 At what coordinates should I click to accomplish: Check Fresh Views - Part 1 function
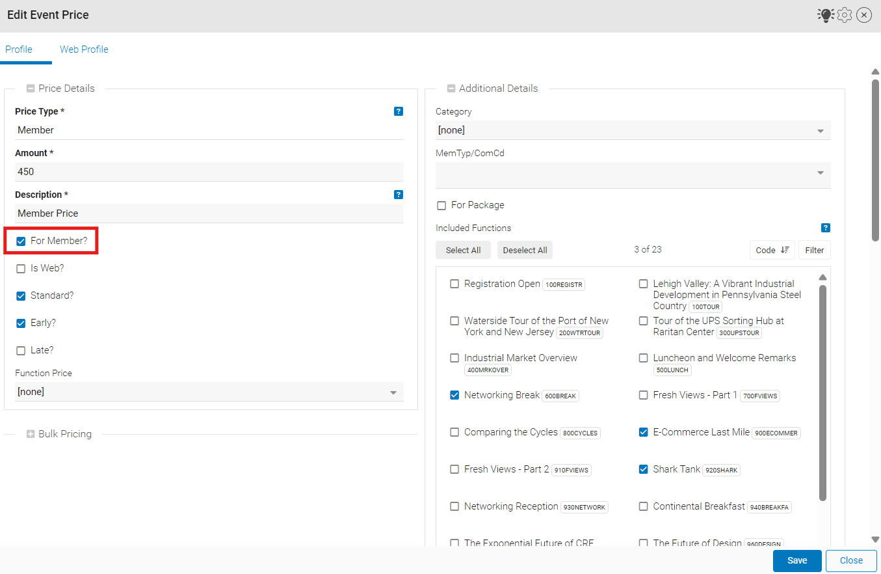[644, 395]
